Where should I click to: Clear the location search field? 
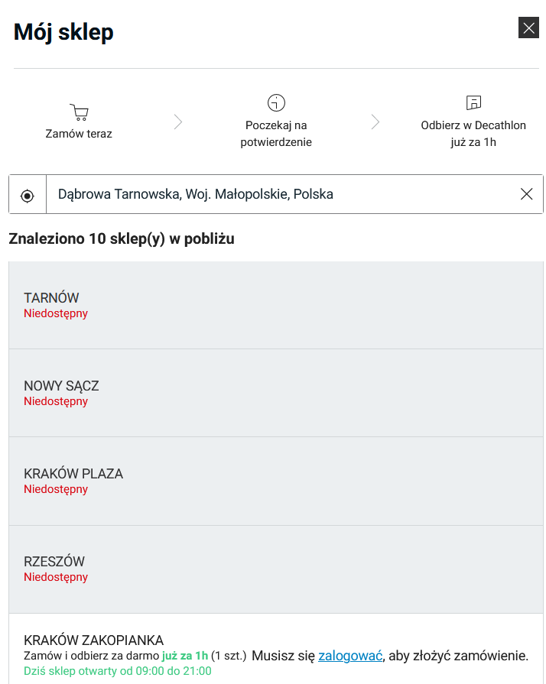coord(526,194)
